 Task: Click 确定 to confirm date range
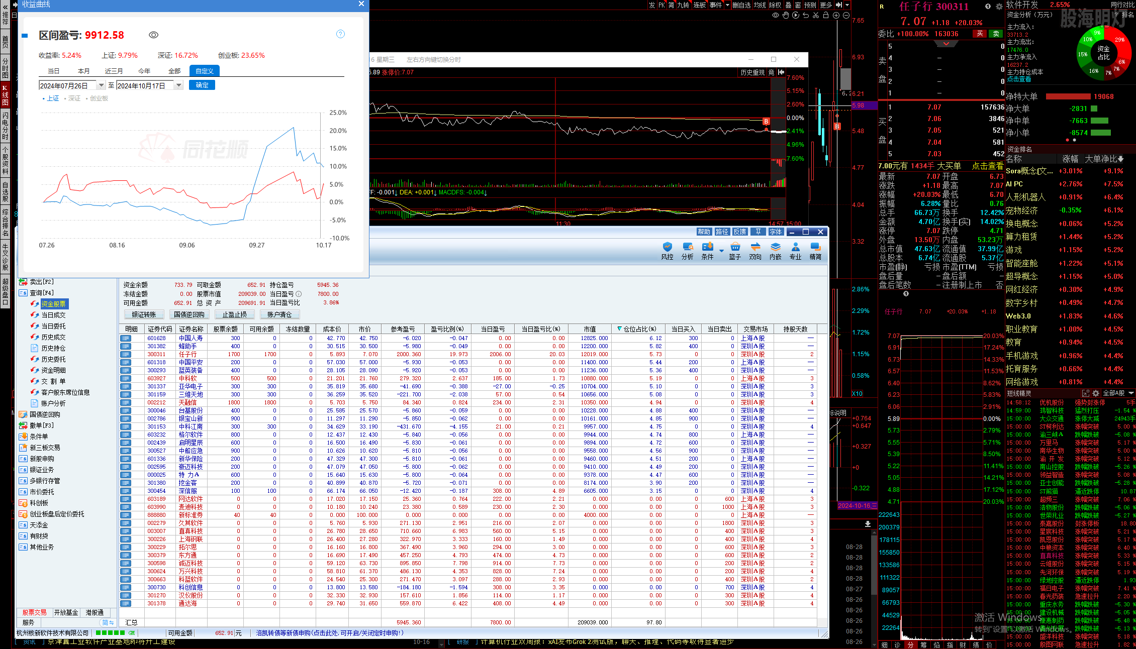click(x=202, y=85)
